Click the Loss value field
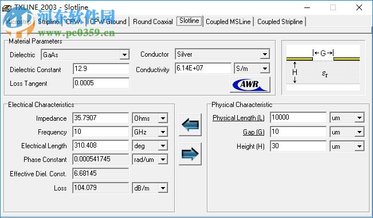The height and width of the screenshot is (218, 373). (x=100, y=188)
